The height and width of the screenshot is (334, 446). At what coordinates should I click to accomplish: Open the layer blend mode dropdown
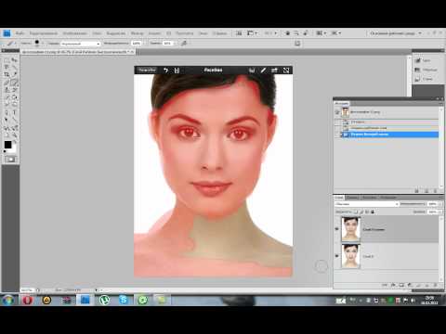point(366,204)
